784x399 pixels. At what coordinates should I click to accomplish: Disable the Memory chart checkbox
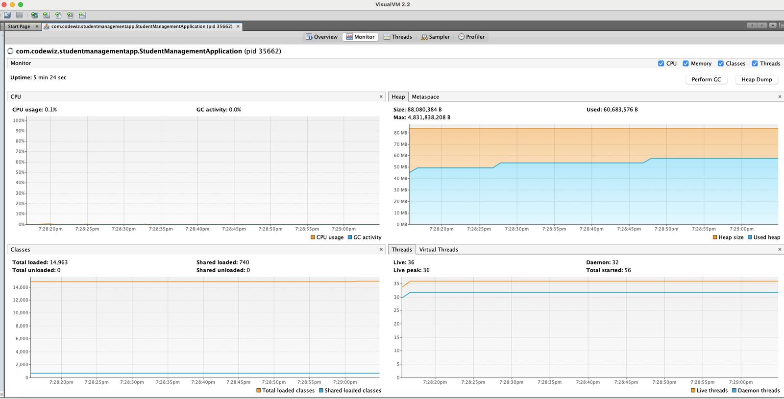(686, 64)
